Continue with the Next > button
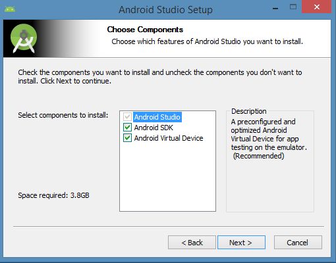This screenshot has width=336, height=263. click(x=241, y=243)
